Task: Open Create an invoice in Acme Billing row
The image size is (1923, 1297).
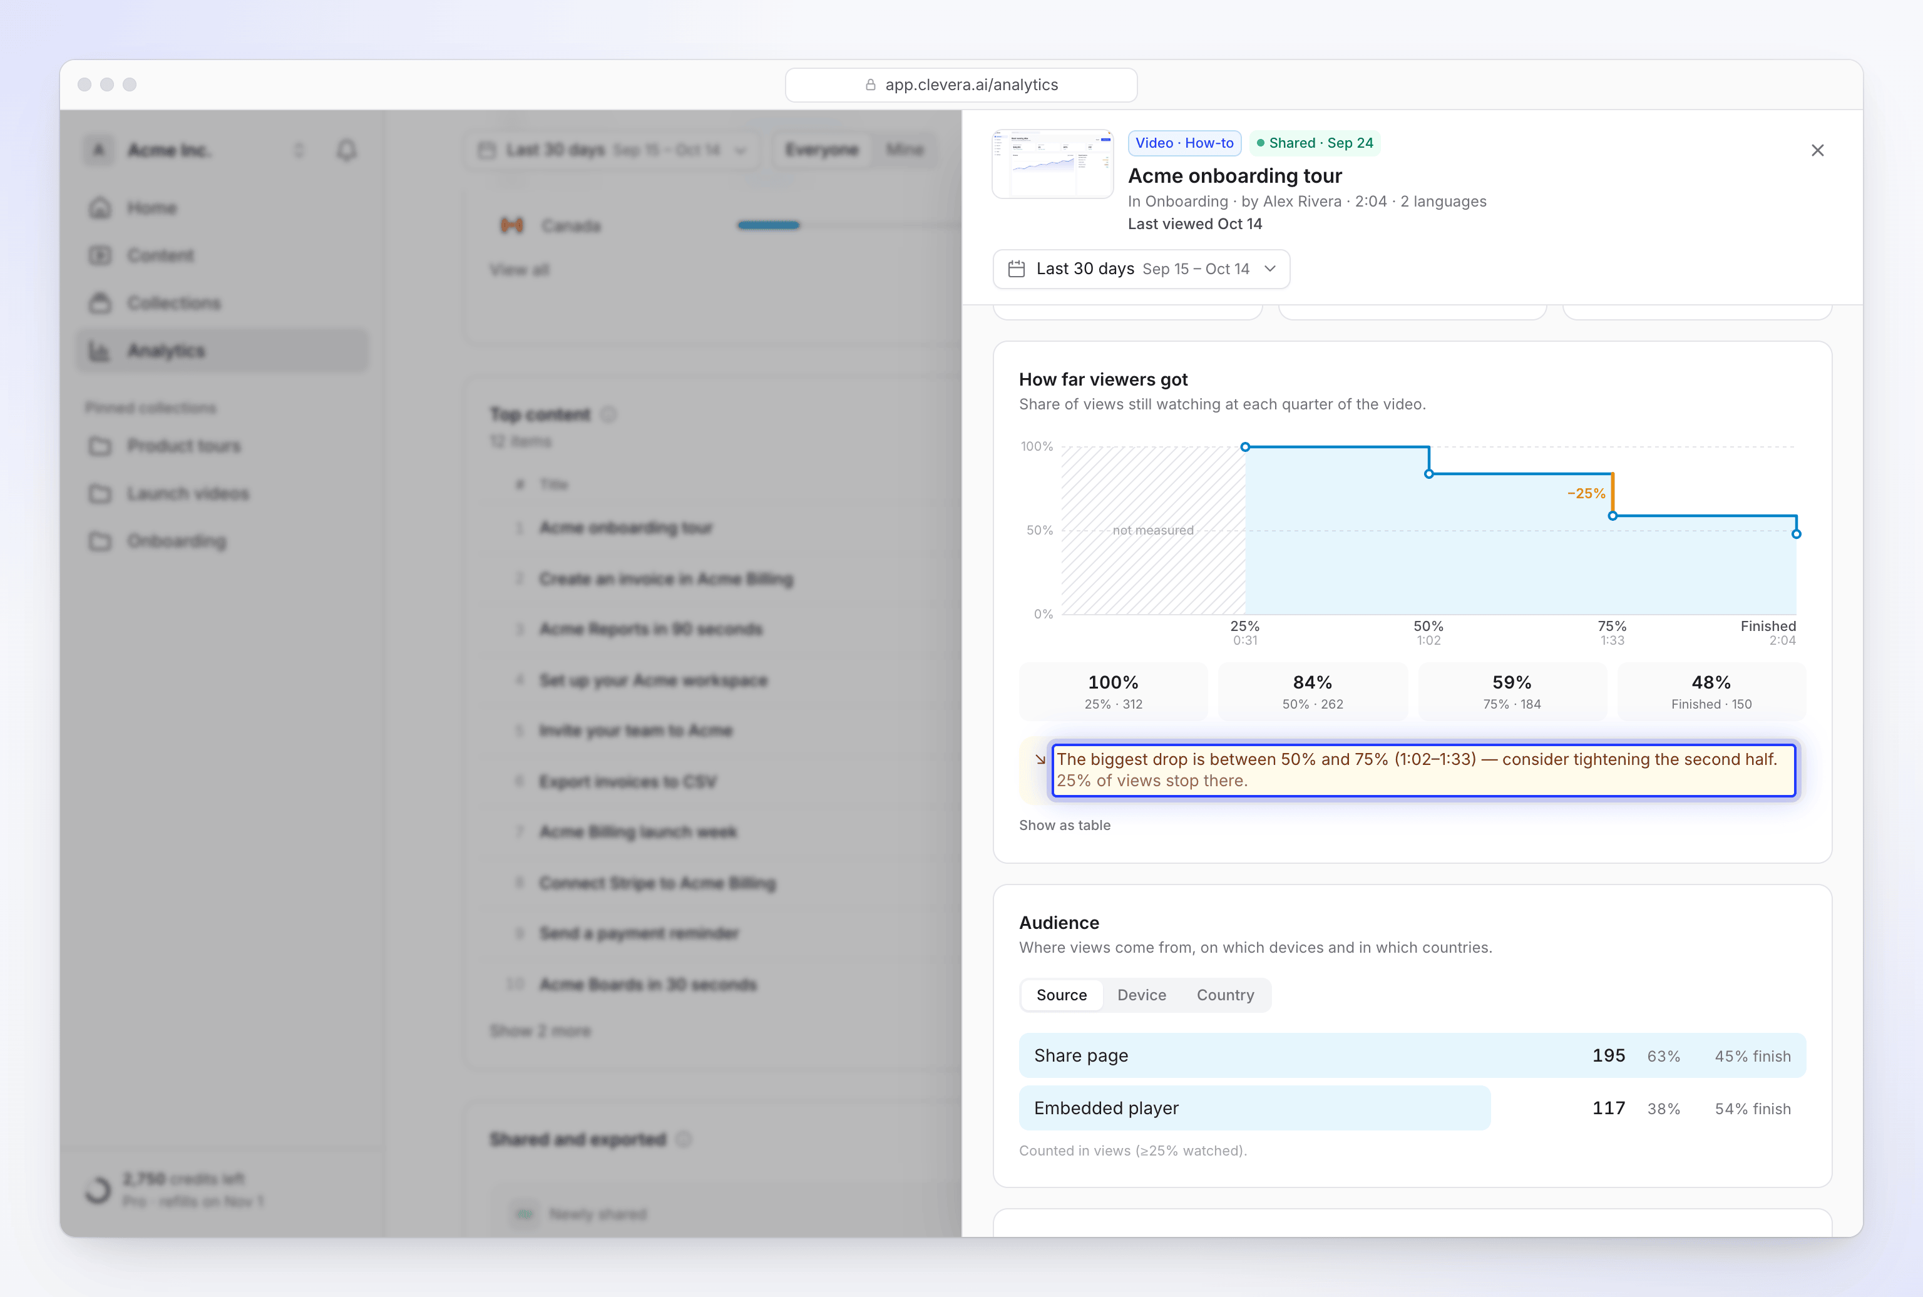Action: pyautogui.click(x=666, y=579)
